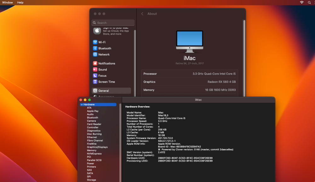
Task: Open the Window menu
Action: (8, 3)
